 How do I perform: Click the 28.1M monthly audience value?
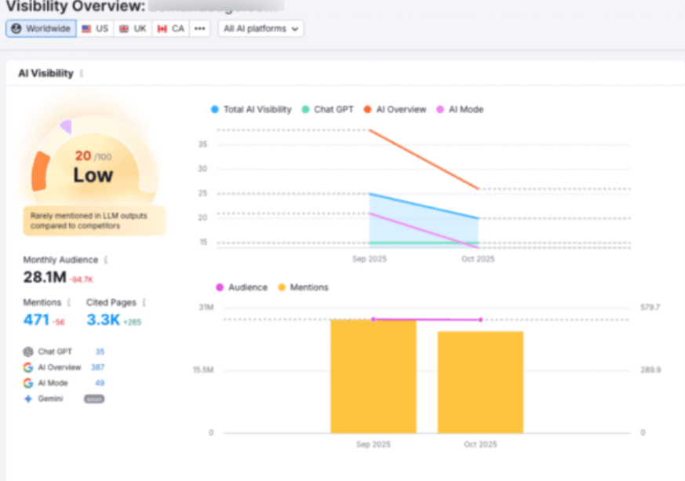click(x=45, y=277)
